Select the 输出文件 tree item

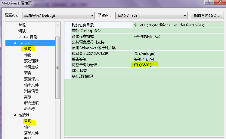(x=31, y=85)
